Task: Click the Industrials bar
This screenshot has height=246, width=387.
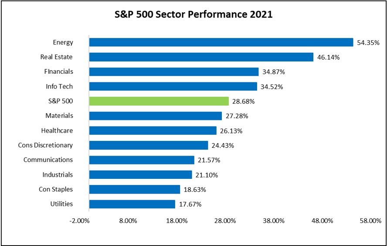Action: pos(140,174)
